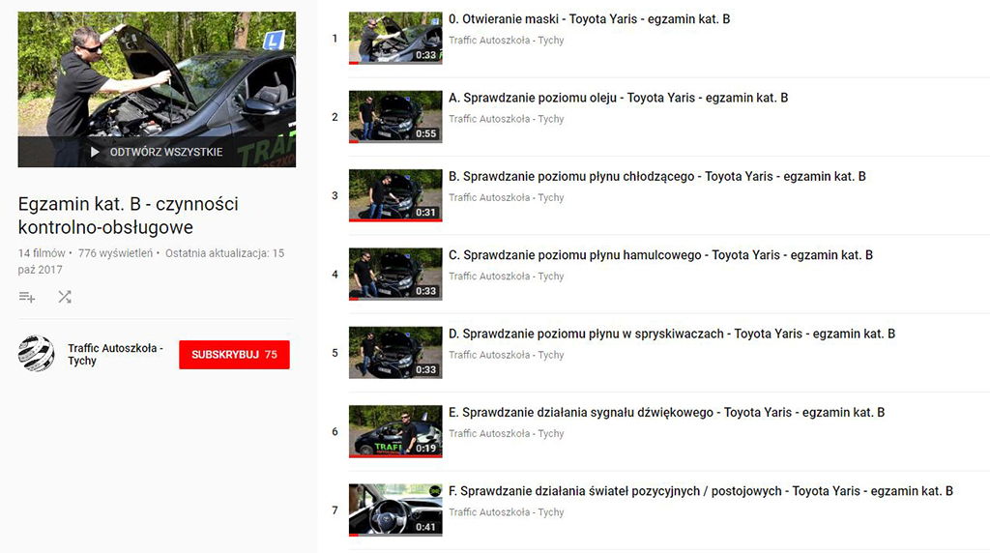Click the ODTWÓRZ WSZYSTKIE play all text
This screenshot has width=990, height=553.
click(165, 152)
